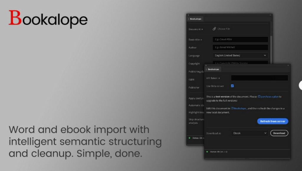The height and width of the screenshot is (171, 302).
Task: Click the small panel icon on the front Bookalope tab
Action: [x=206, y=69]
